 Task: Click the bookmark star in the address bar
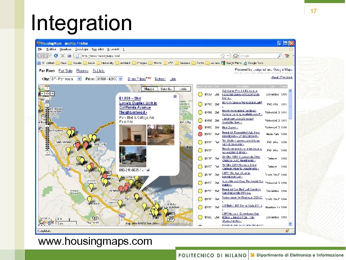[x=223, y=56]
